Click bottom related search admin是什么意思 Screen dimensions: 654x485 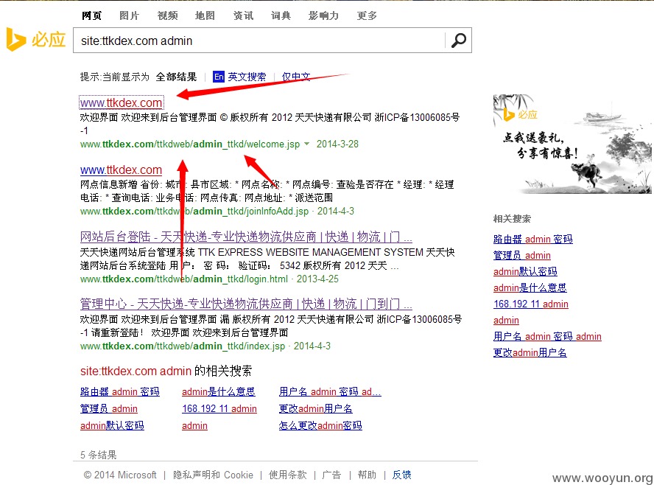click(219, 392)
